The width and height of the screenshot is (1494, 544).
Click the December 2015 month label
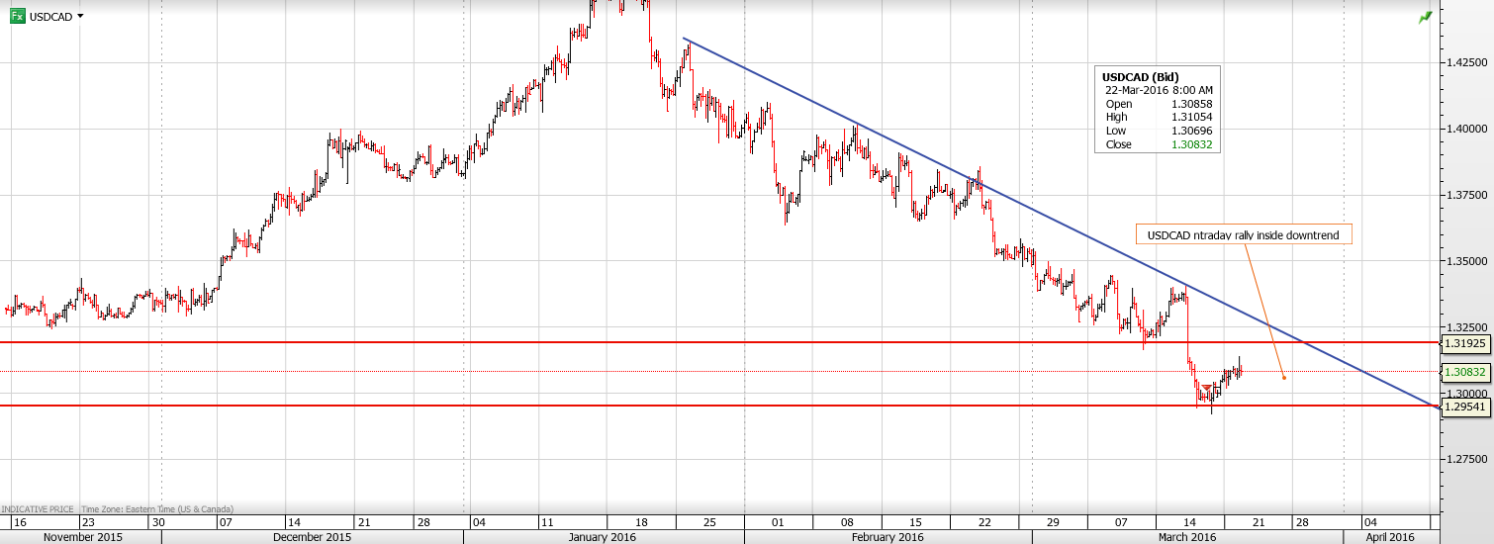pos(311,537)
